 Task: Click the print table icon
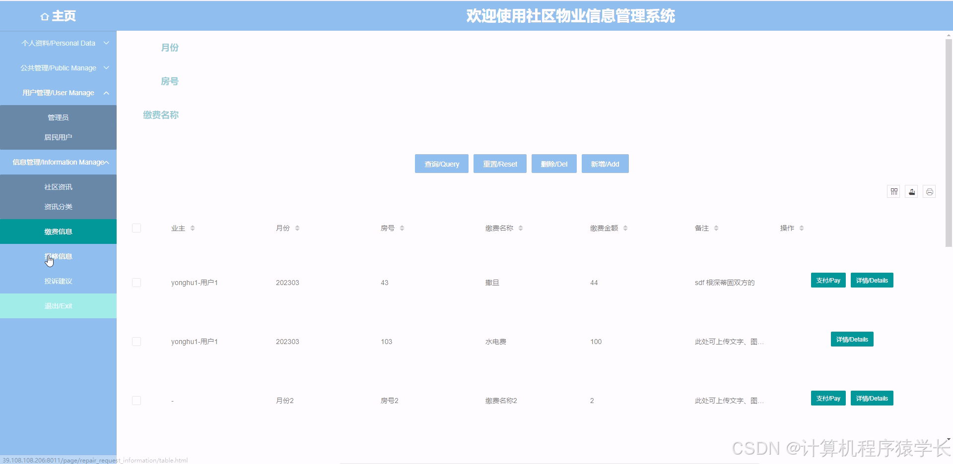[930, 191]
